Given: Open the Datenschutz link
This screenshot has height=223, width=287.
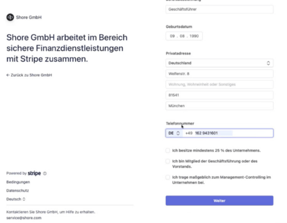Looking at the screenshot, I should click(x=18, y=191).
